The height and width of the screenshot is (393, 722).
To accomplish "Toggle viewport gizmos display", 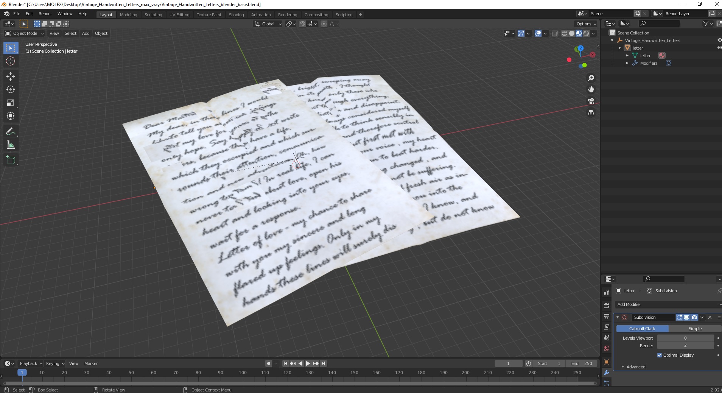I will [x=521, y=33].
